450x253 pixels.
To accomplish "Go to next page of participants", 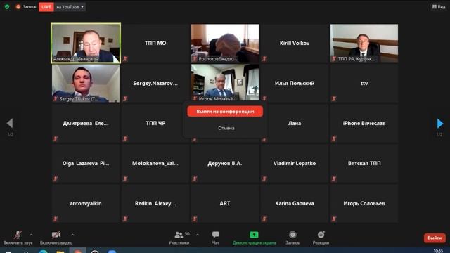I will click(x=439, y=124).
